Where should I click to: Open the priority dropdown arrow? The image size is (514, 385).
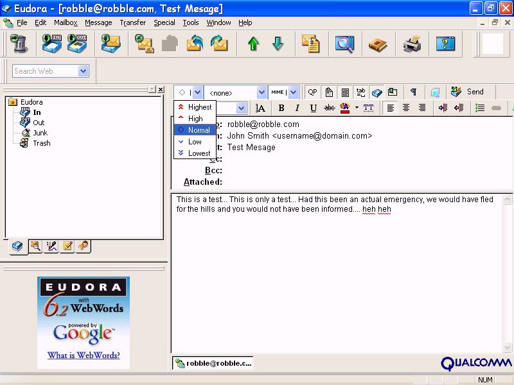coord(197,92)
